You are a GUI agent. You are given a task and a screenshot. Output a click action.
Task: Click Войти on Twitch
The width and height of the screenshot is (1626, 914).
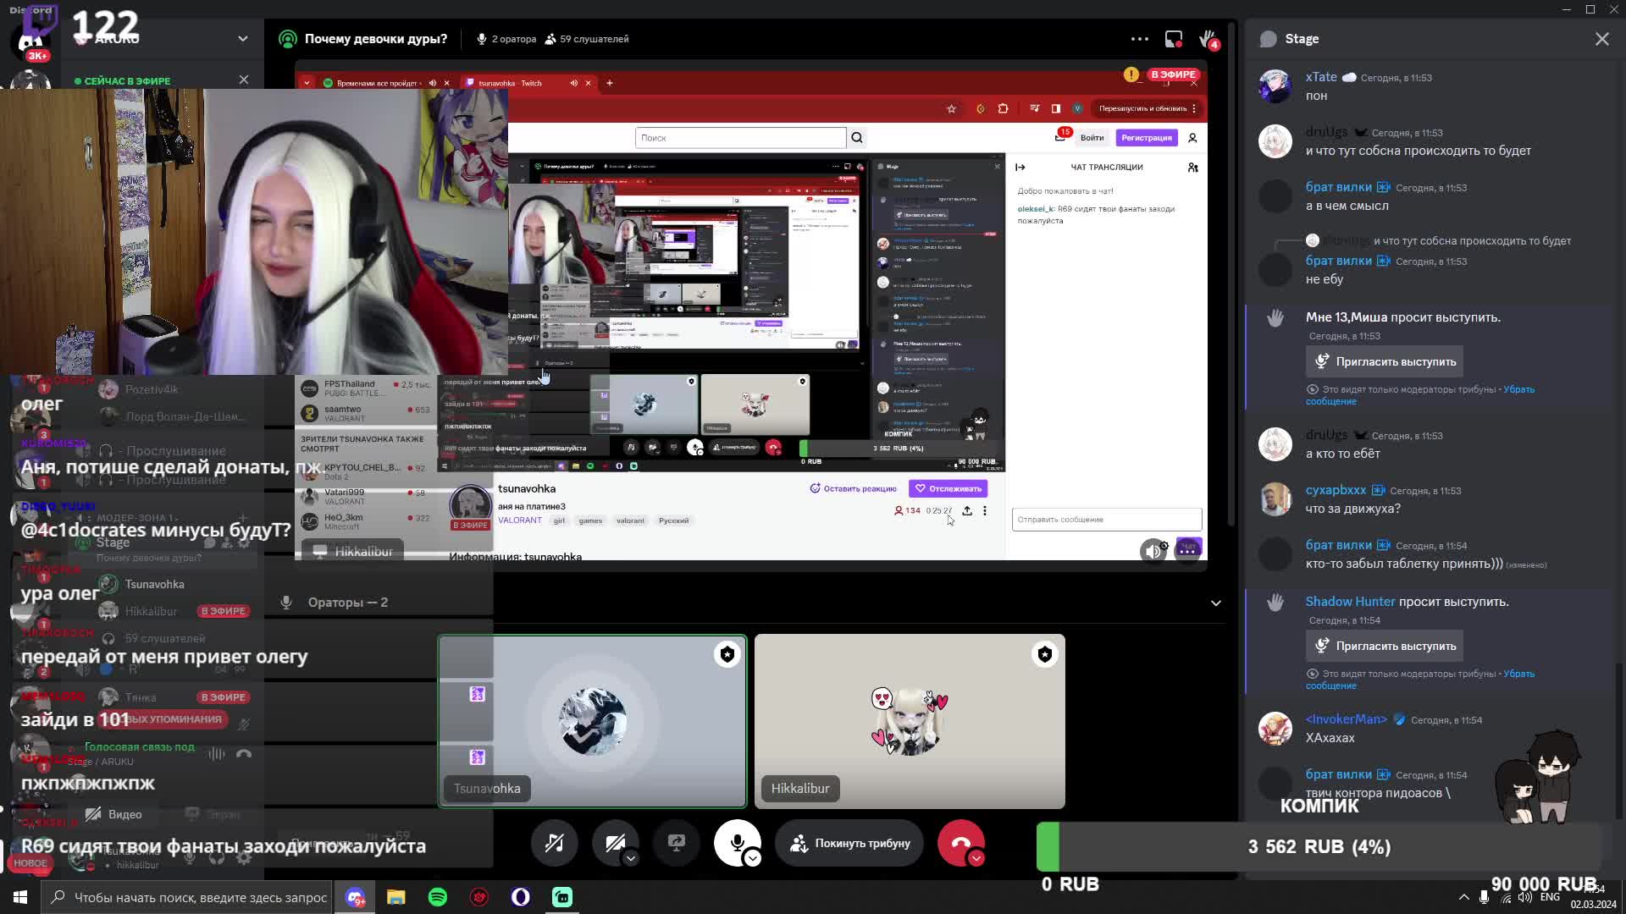[x=1092, y=138]
